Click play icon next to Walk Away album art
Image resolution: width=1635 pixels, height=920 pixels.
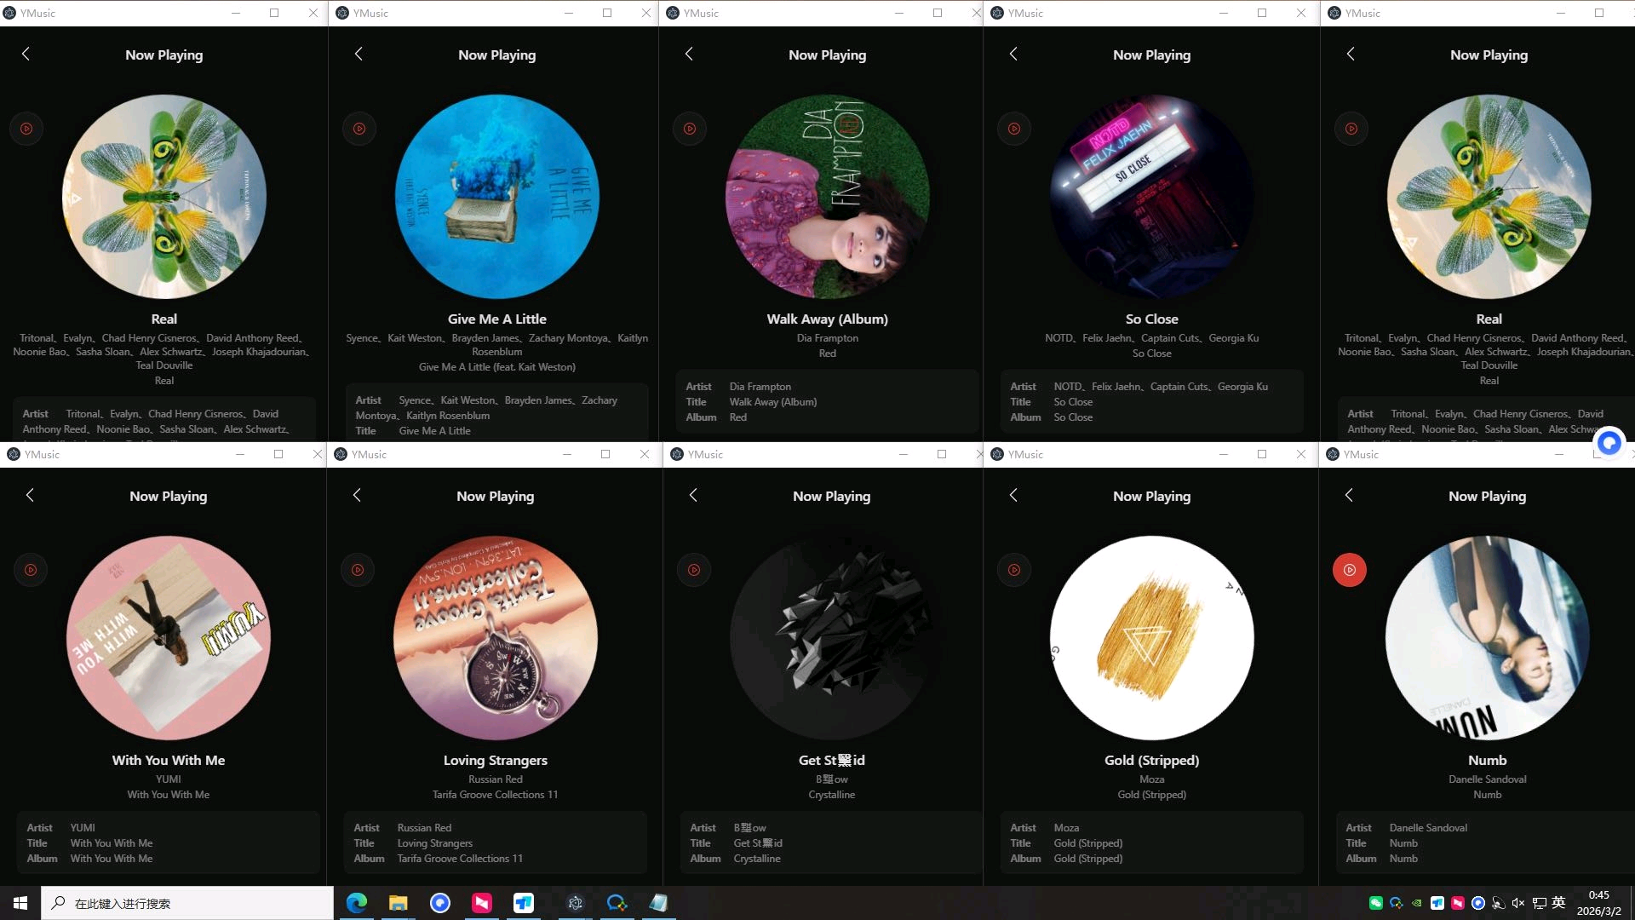point(690,129)
